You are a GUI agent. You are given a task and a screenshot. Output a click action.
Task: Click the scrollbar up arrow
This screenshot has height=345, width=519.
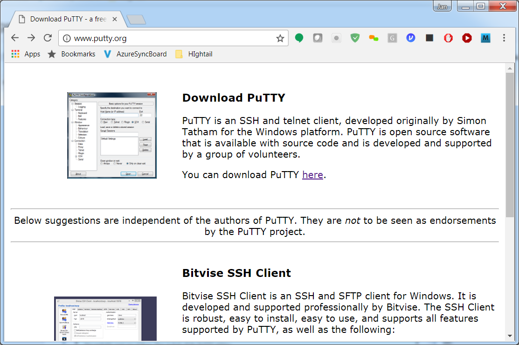[510, 68]
